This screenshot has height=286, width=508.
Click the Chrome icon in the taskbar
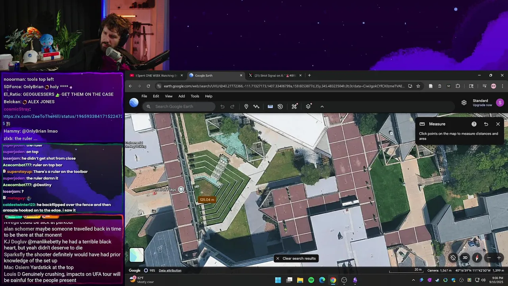point(333,280)
